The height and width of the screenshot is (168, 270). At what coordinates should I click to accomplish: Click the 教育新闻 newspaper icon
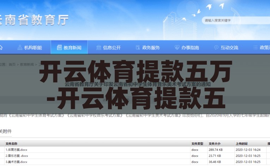[59, 47]
